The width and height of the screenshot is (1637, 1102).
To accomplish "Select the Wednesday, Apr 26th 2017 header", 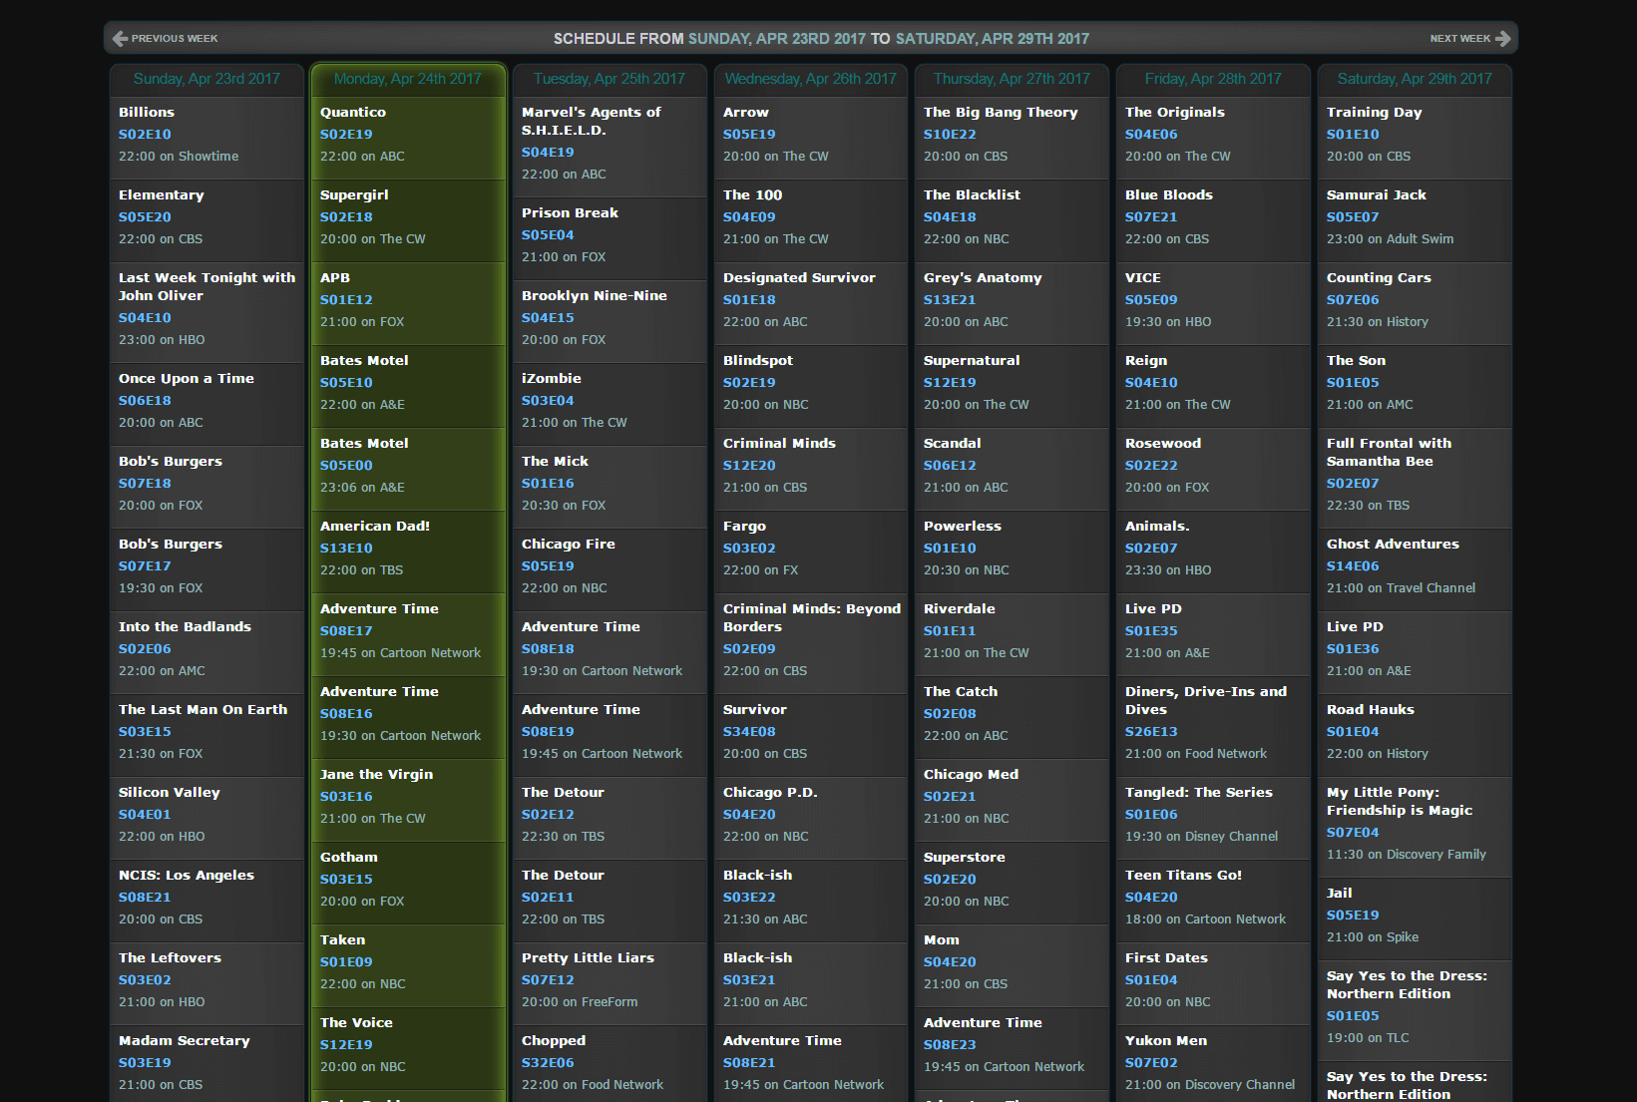I will click(x=811, y=79).
